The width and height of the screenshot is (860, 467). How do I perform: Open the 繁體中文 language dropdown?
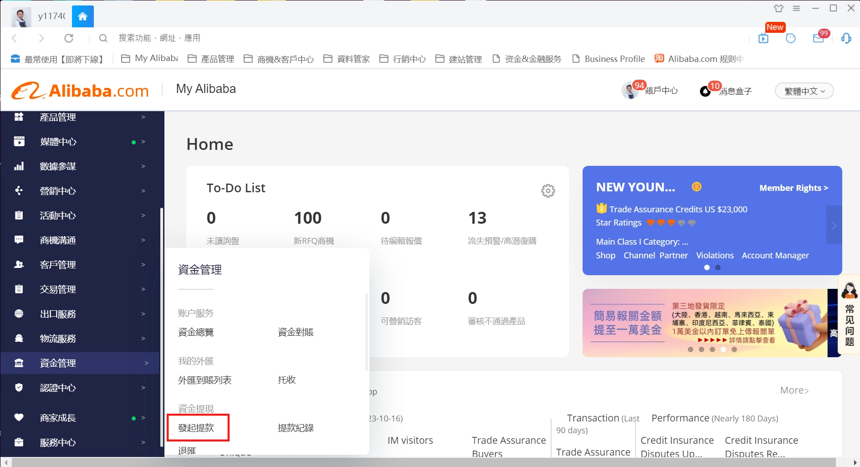click(x=804, y=91)
